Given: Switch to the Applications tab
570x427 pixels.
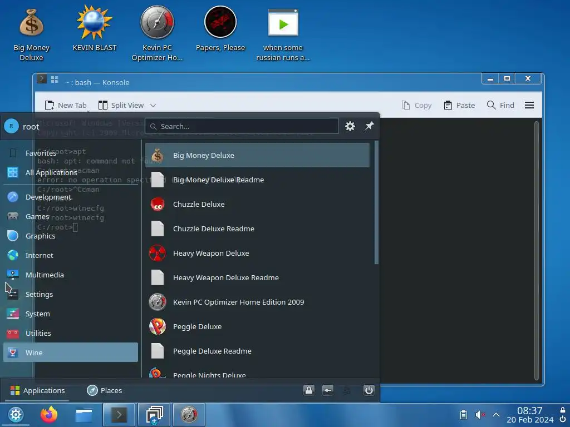Looking at the screenshot, I should pyautogui.click(x=37, y=390).
